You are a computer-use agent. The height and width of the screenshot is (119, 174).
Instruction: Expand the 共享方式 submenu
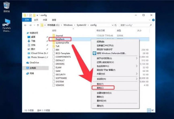point(137,74)
